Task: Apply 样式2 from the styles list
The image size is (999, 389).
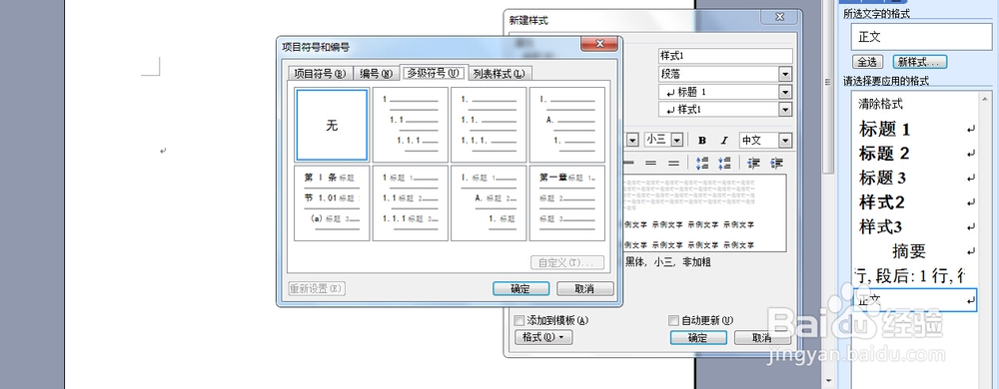Action: (914, 202)
